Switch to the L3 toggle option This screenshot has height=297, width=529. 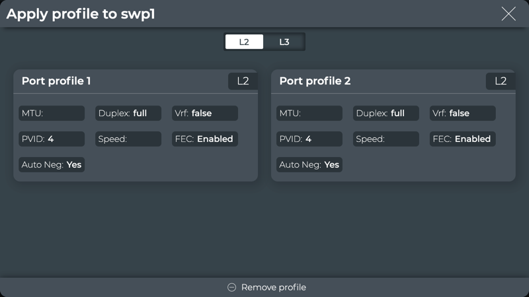tap(284, 42)
